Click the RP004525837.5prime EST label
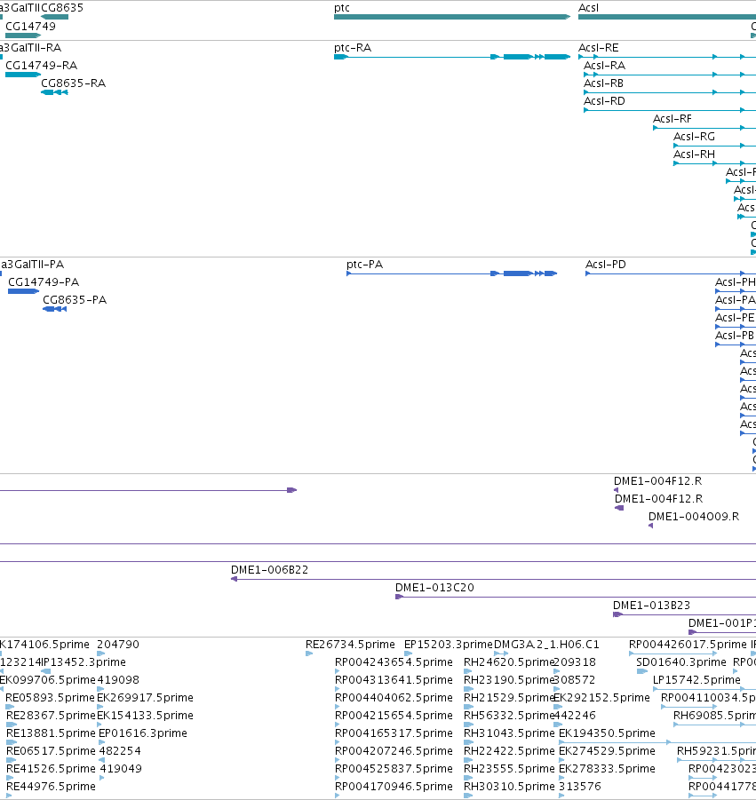Screen dimensions: 756x800 tap(394, 770)
